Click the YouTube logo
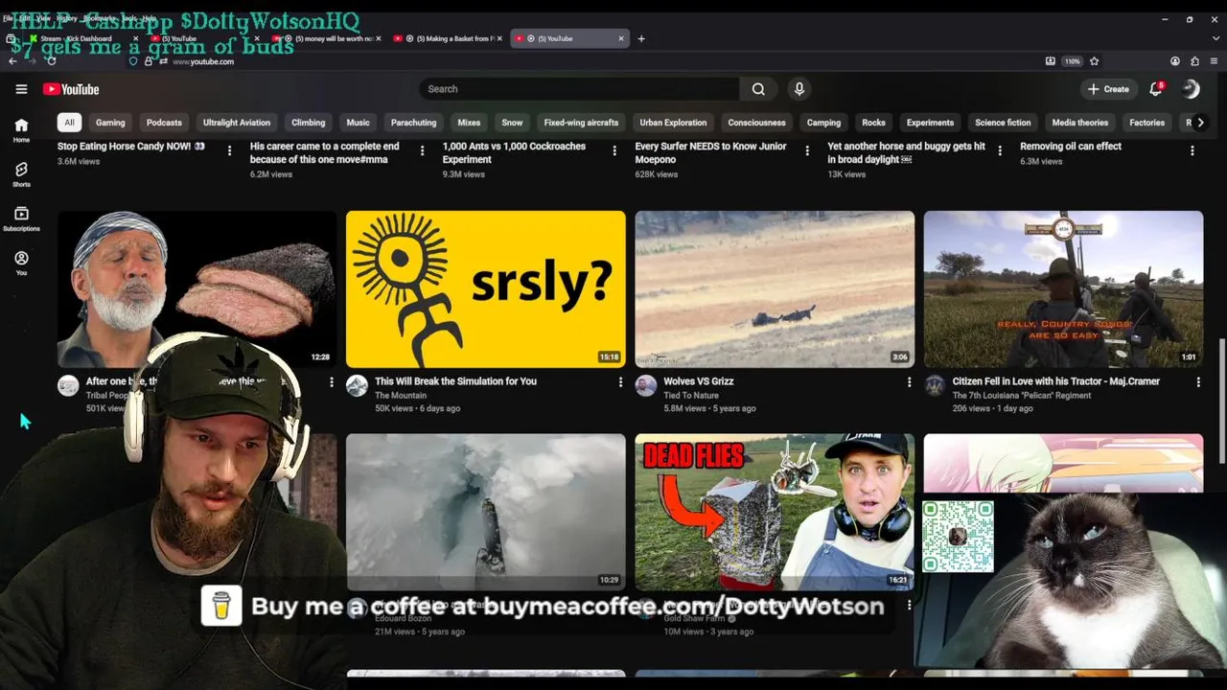The height and width of the screenshot is (690, 1227). (71, 89)
